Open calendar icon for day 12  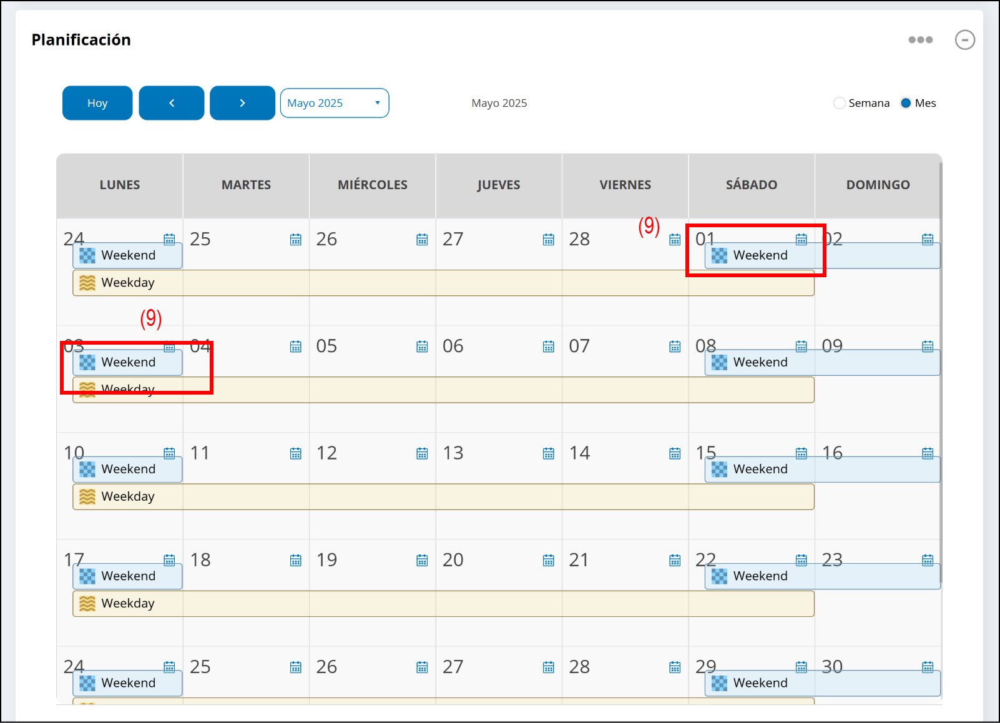(x=422, y=453)
